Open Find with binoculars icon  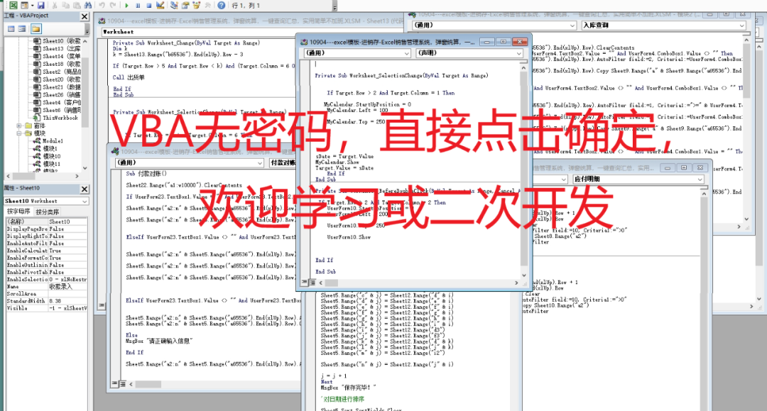(88, 6)
